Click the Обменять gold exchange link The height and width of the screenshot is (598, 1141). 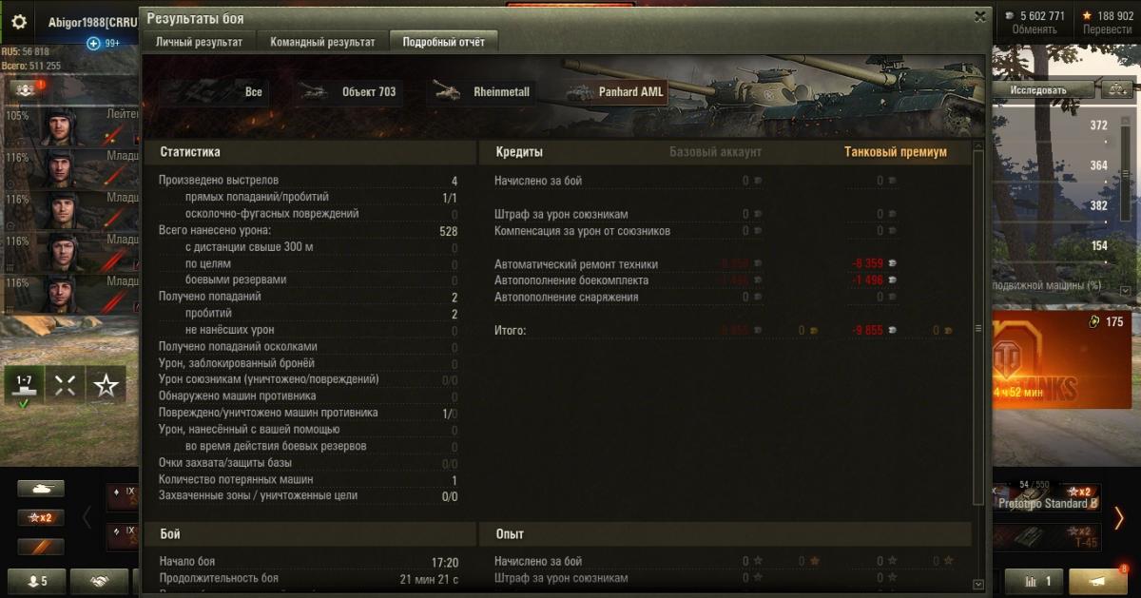(x=1035, y=29)
